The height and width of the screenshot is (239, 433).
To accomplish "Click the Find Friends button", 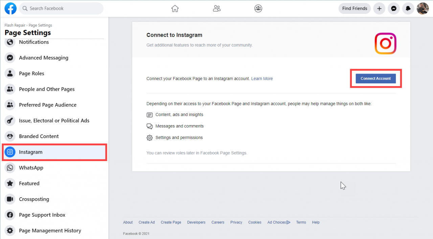I will [355, 8].
